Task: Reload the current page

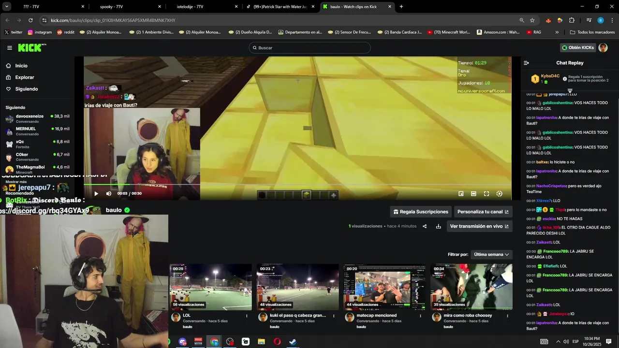Action: tap(30, 20)
